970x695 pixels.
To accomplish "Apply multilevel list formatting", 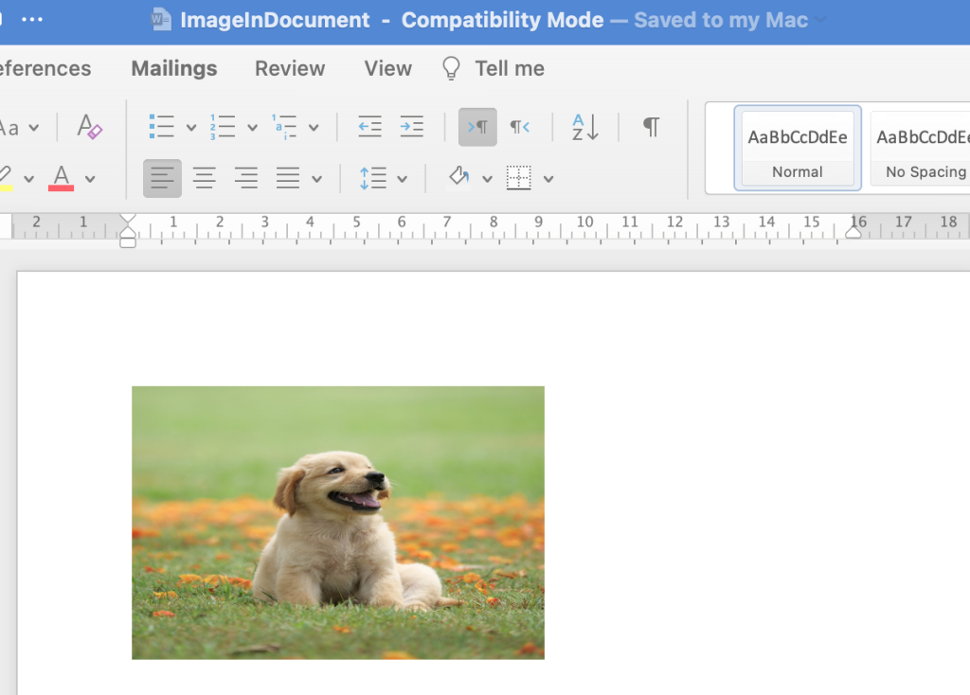I will (x=283, y=127).
